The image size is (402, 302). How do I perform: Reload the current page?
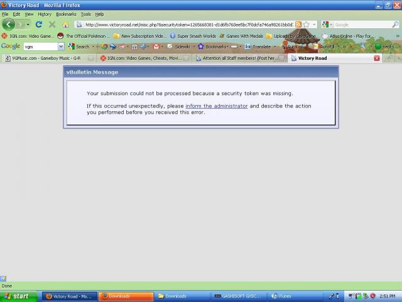pyautogui.click(x=39, y=25)
